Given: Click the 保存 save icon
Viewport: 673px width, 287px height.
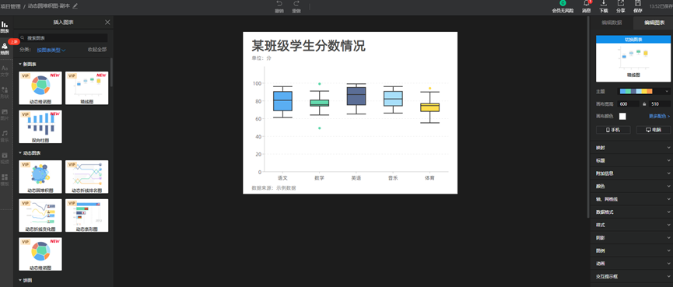Looking at the screenshot, I should (638, 3).
